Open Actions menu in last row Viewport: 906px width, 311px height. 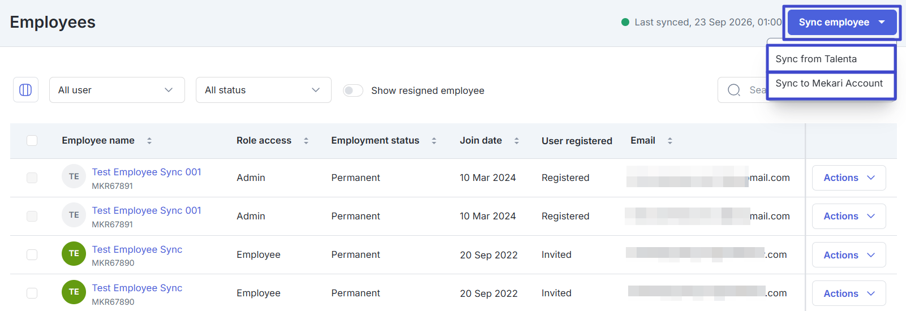click(849, 293)
